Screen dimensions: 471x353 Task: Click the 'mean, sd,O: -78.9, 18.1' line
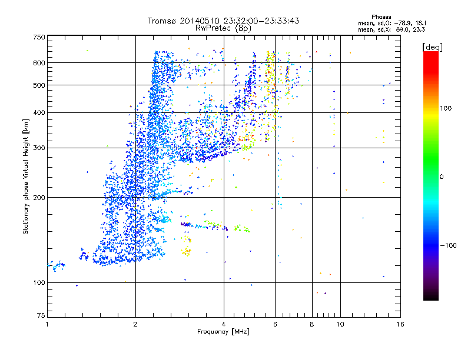click(x=392, y=23)
